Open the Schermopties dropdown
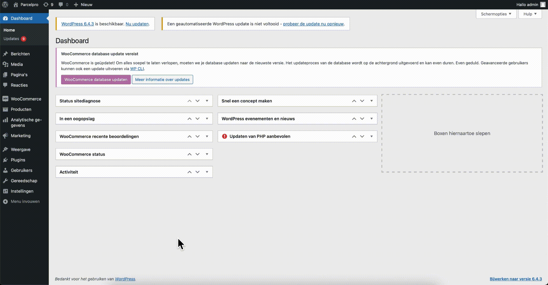This screenshot has height=285, width=548. [496, 14]
